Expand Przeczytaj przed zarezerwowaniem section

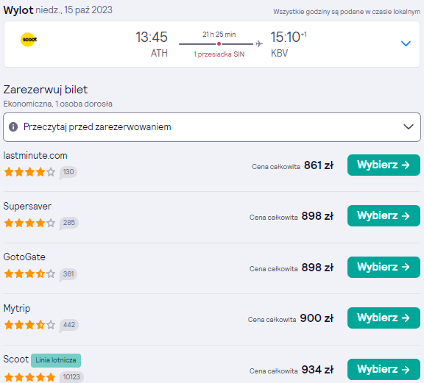point(212,127)
